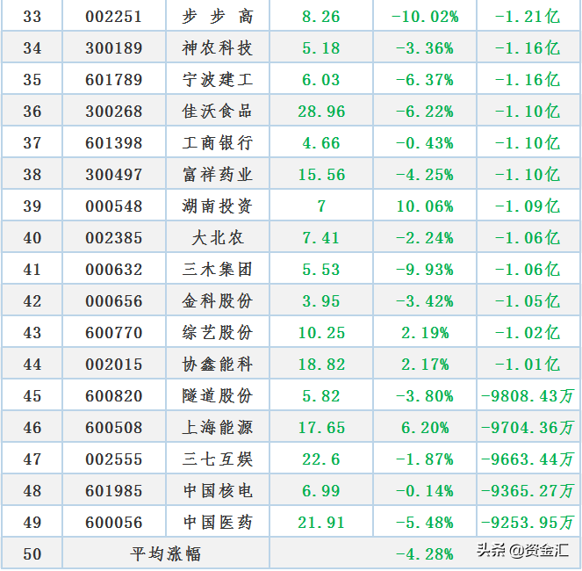The height and width of the screenshot is (571, 582).
Task: Click the stock name 三七互娱
Action: coord(218,459)
